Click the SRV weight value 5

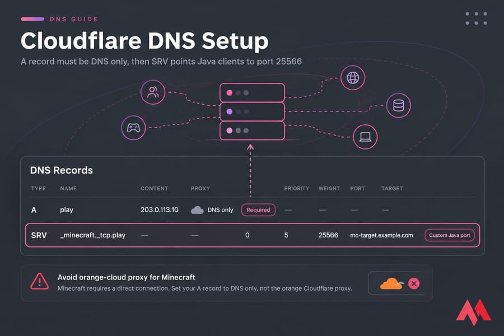click(286, 235)
